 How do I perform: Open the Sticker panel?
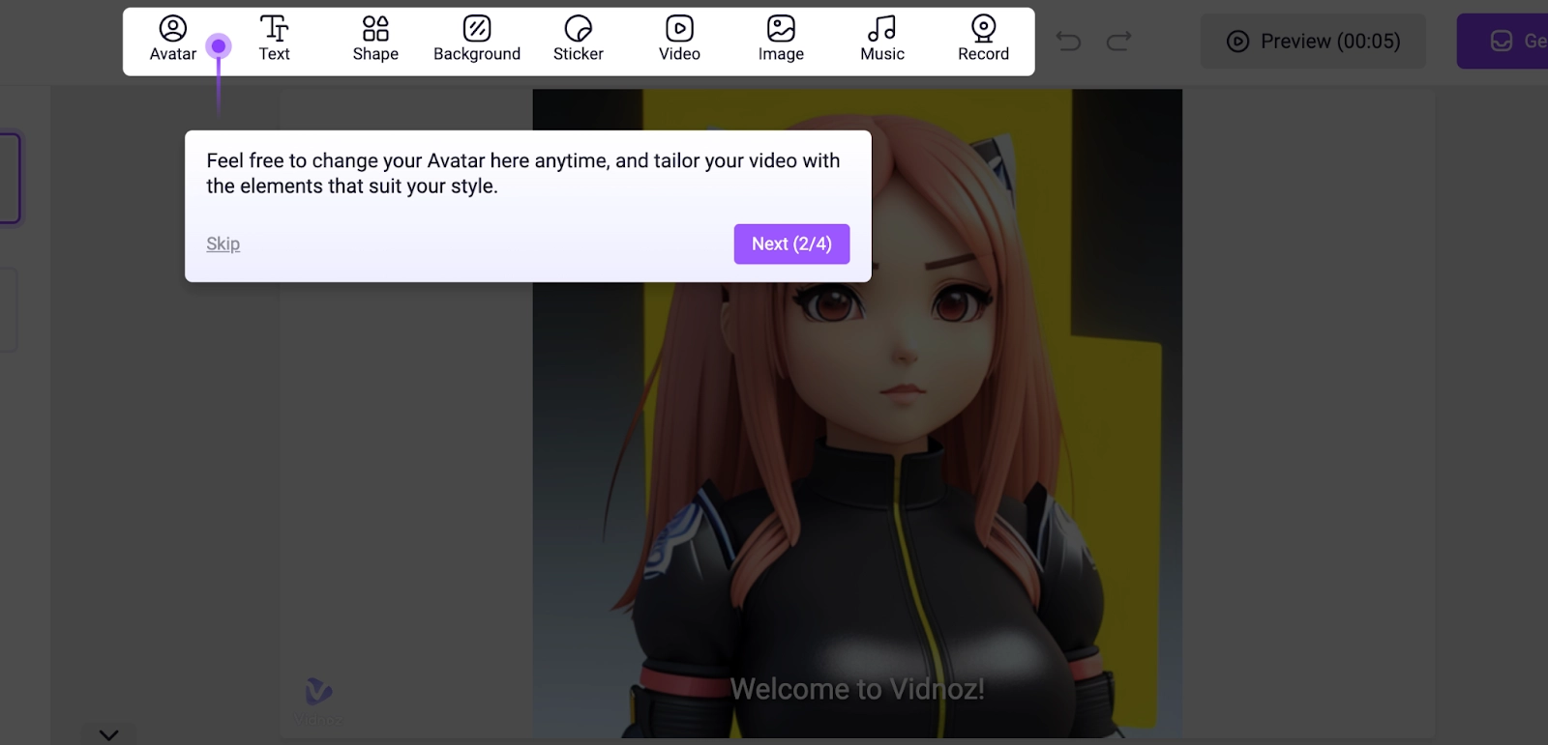click(x=578, y=40)
